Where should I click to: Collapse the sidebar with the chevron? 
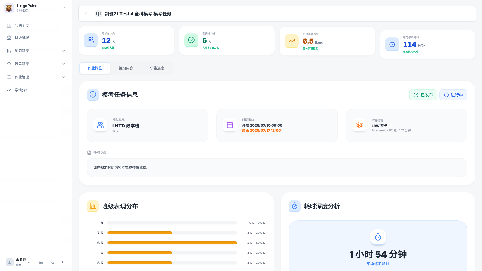tap(64, 8)
